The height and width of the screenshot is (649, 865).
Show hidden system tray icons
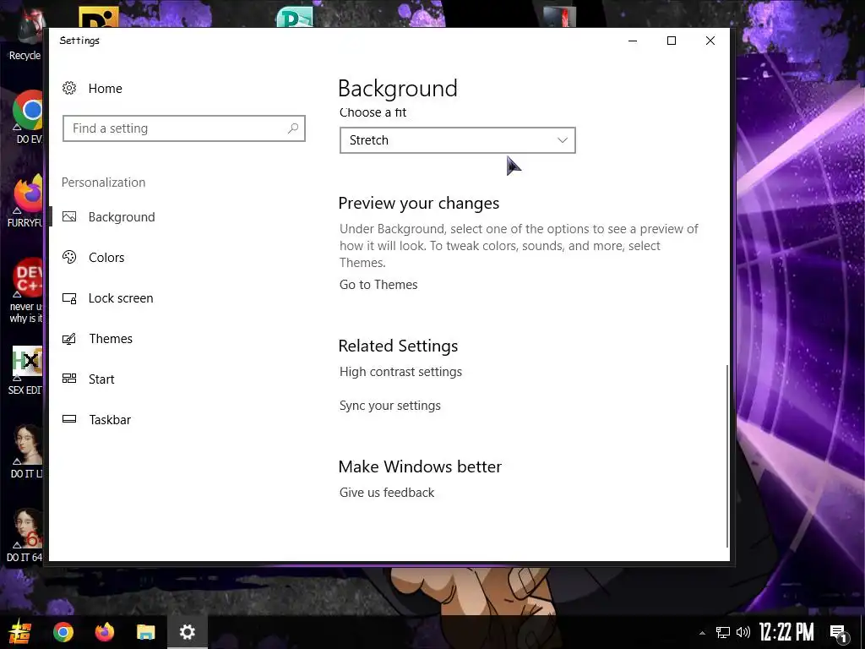[x=702, y=633]
